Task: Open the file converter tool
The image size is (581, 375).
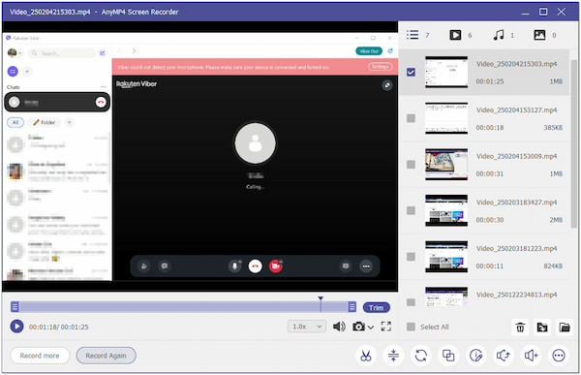Action: click(x=421, y=356)
